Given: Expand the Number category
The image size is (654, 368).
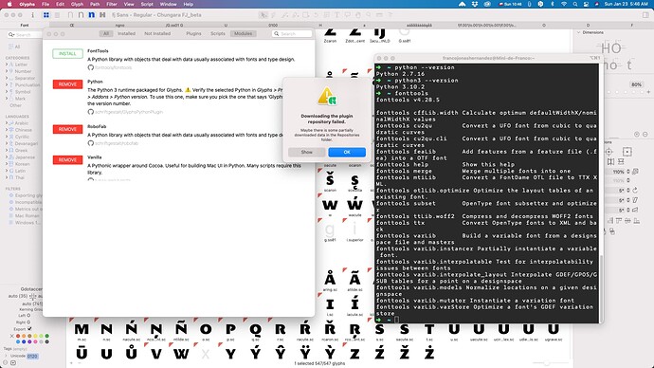Looking at the screenshot, I should [x=7, y=71].
